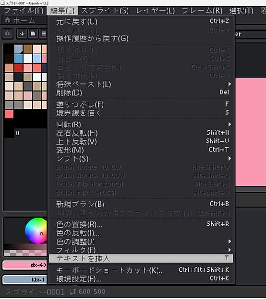
Task: Click the palette lock icon
Action: click(7, 34)
